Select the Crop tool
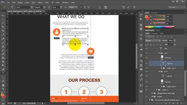The image size is (187, 105). point(3,31)
